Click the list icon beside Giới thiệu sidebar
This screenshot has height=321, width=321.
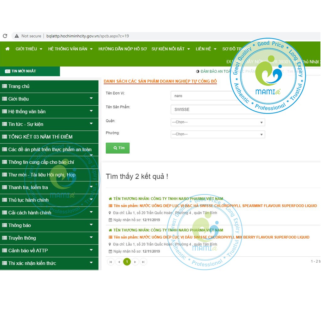pyautogui.click(x=4, y=99)
